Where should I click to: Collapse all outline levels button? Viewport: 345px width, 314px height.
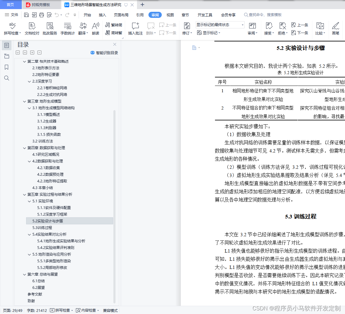[25, 52]
